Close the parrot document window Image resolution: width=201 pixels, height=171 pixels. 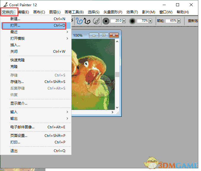(114, 35)
